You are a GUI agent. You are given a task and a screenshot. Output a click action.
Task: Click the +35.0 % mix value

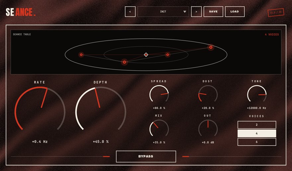pyautogui.click(x=159, y=143)
